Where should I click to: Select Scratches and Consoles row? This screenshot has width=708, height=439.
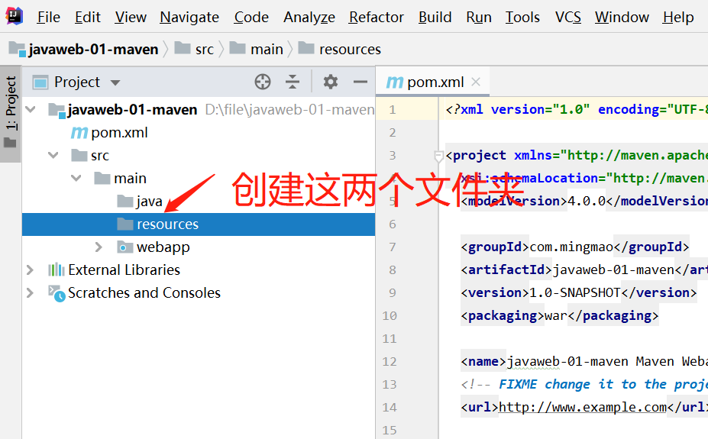(199, 293)
